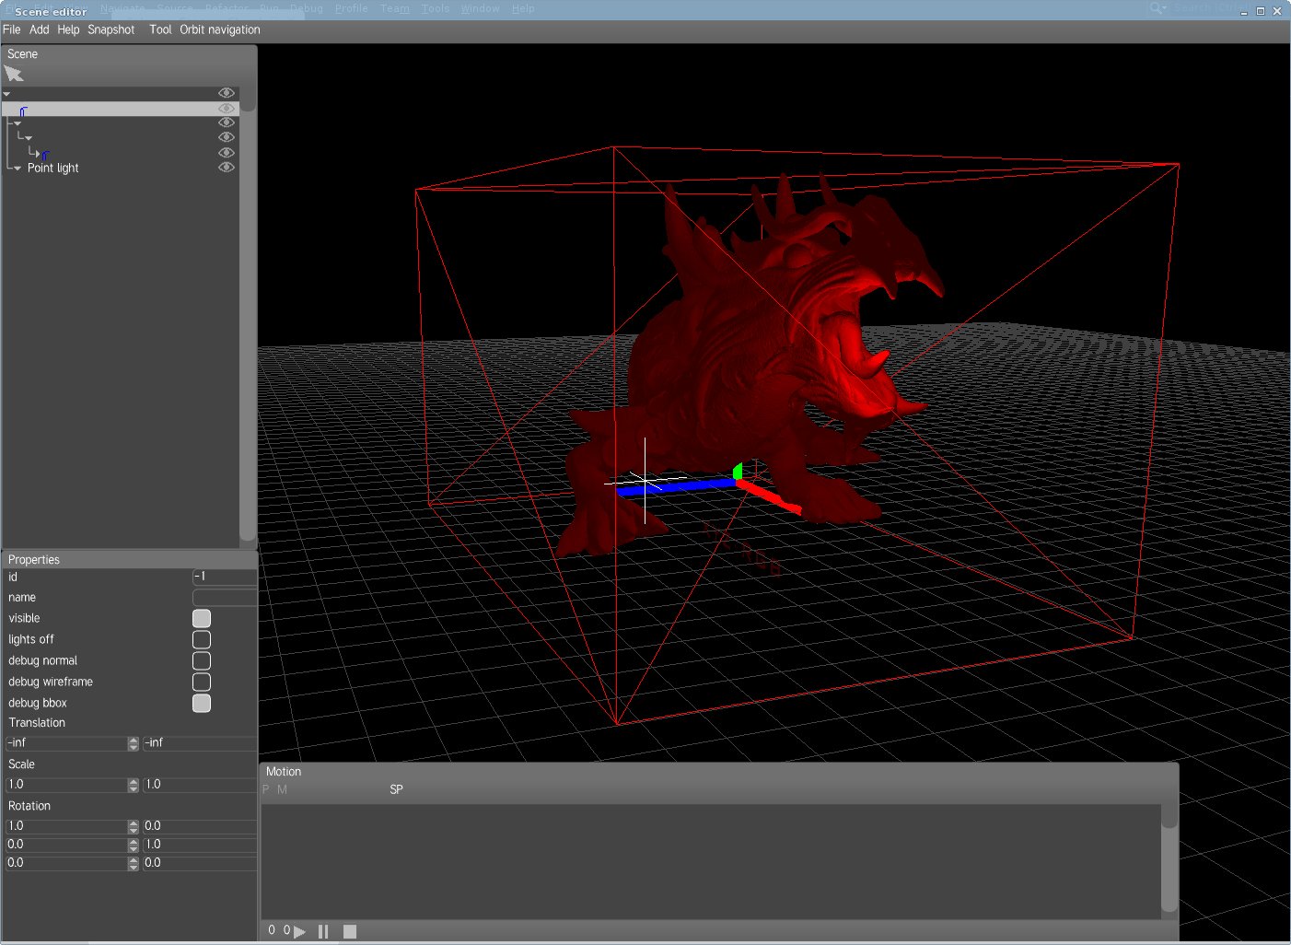Click the M column label in Motion panel

282,789
